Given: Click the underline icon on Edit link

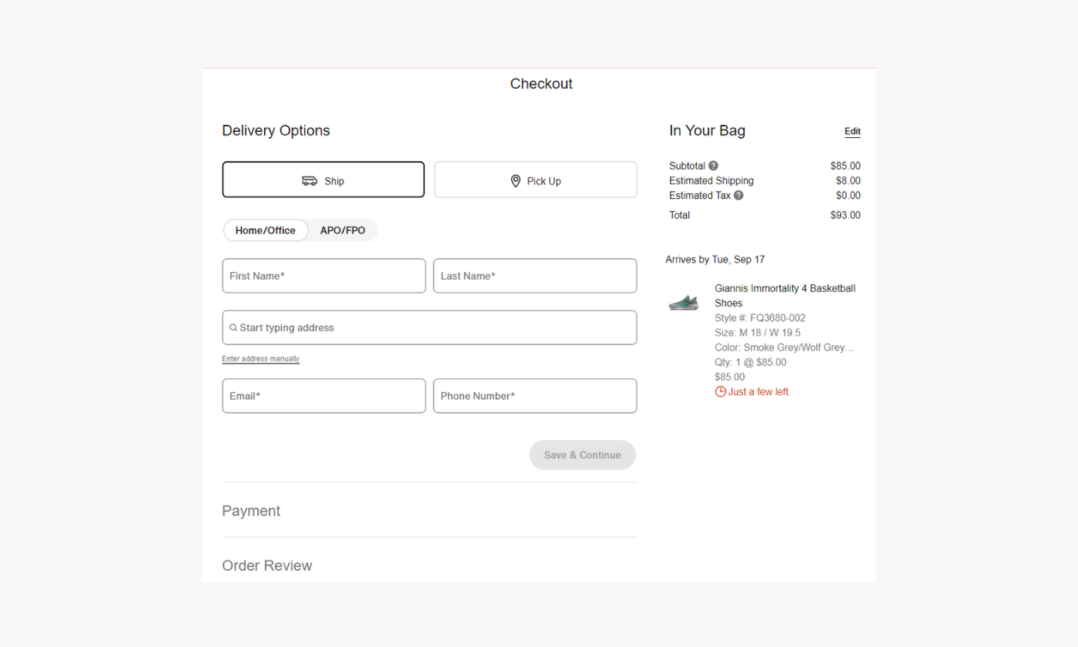Looking at the screenshot, I should 852,136.
